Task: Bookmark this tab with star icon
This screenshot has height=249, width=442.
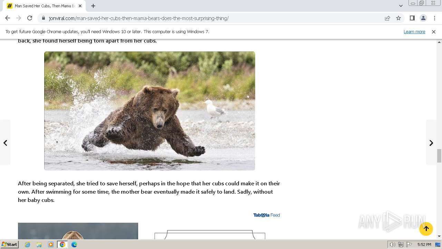Action: coord(398,18)
